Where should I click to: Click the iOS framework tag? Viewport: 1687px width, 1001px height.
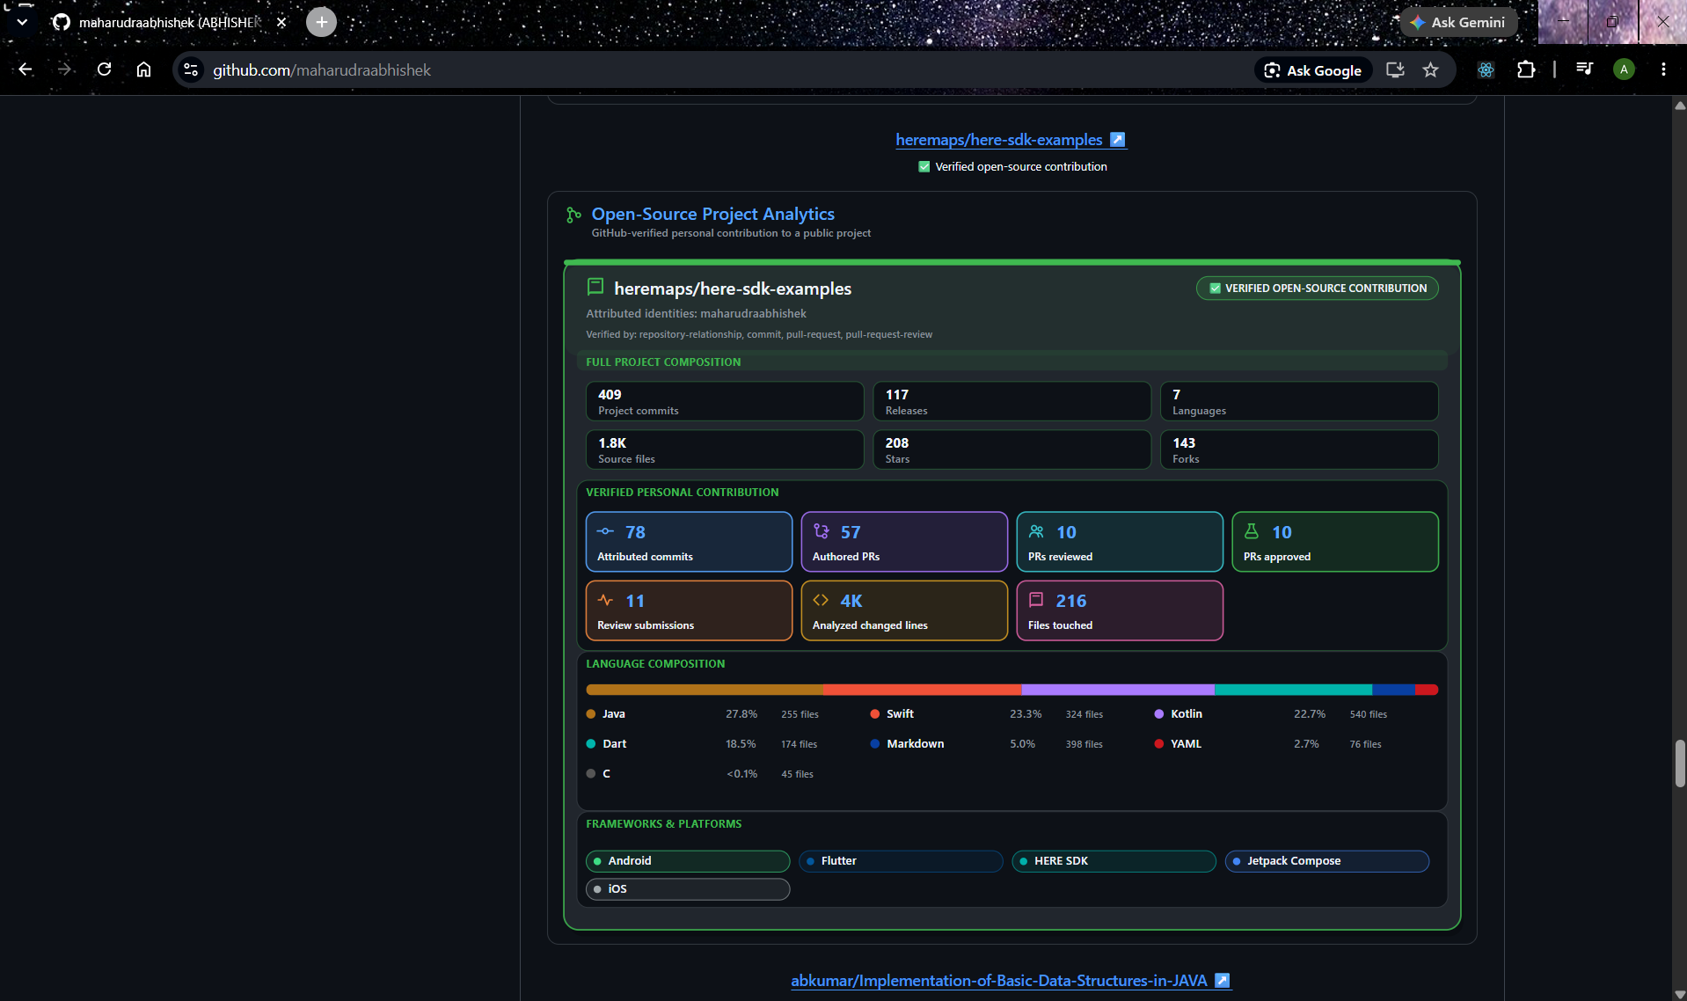coord(688,889)
